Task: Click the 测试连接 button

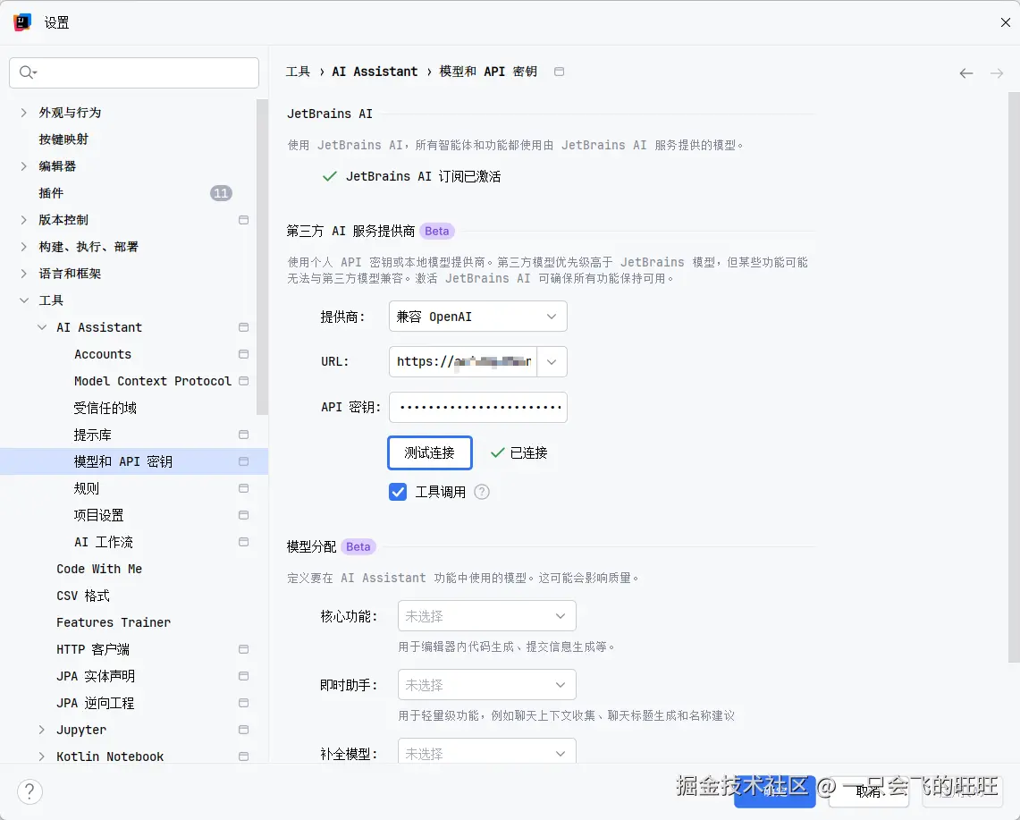Action: [429, 452]
